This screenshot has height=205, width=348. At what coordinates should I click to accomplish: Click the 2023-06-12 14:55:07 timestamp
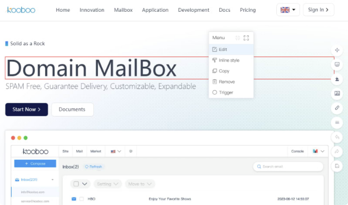[293, 199]
